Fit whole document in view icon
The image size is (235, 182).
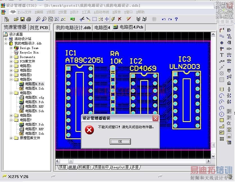(50, 19)
